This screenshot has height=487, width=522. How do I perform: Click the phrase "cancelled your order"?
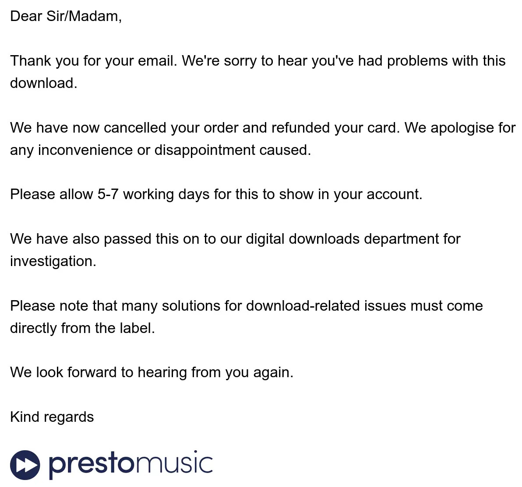tap(171, 128)
